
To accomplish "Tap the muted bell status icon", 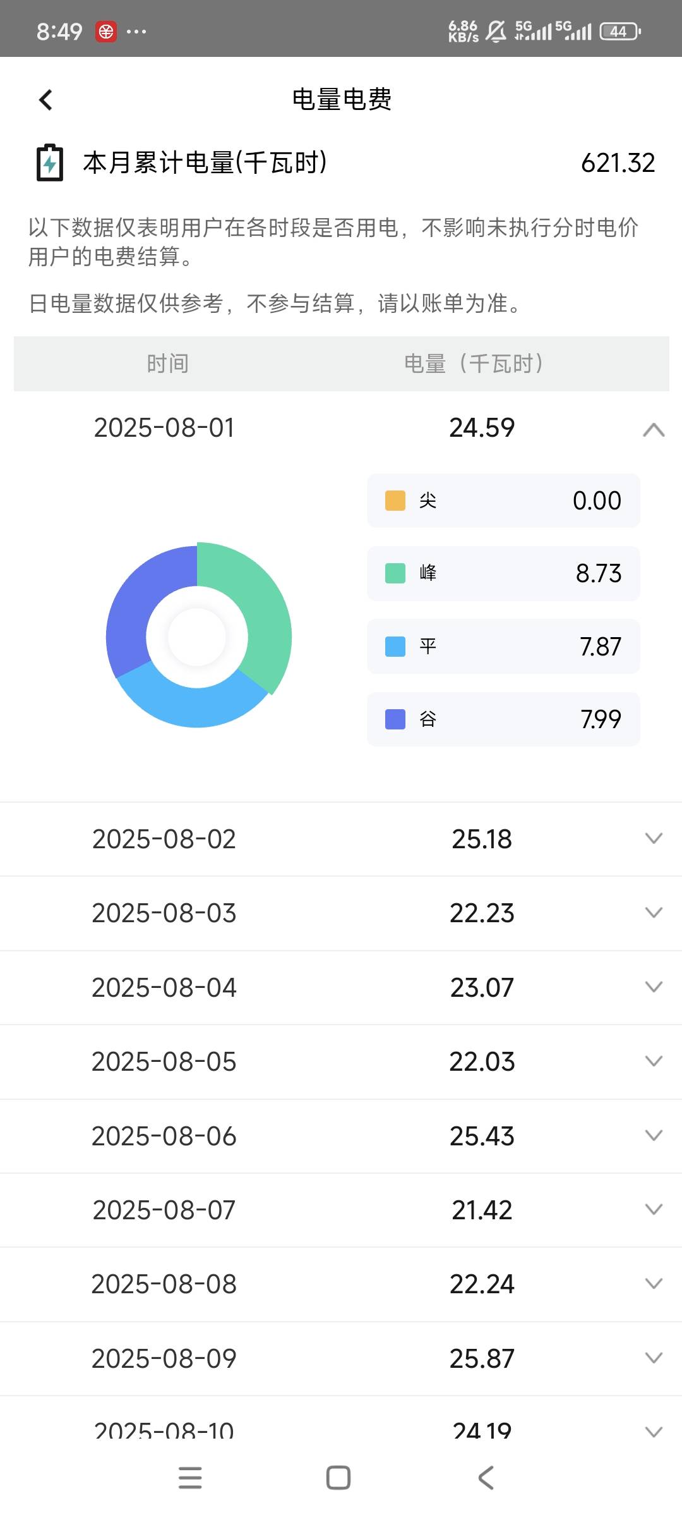I will click(x=496, y=31).
